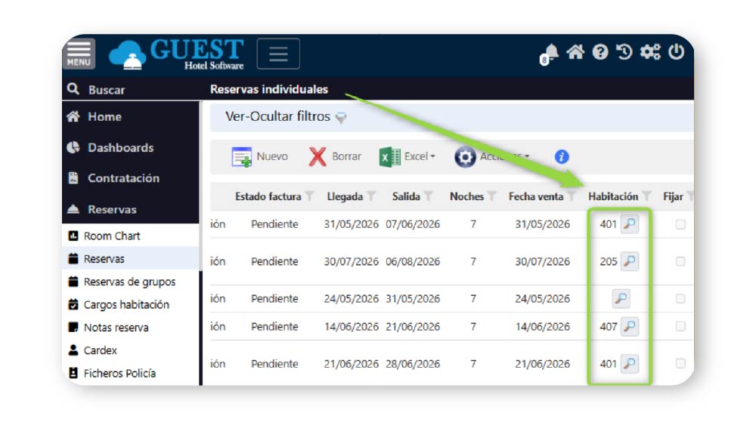This screenshot has height=422, width=756.
Task: Click magnifier icon in row without room number
Action: 621,299
